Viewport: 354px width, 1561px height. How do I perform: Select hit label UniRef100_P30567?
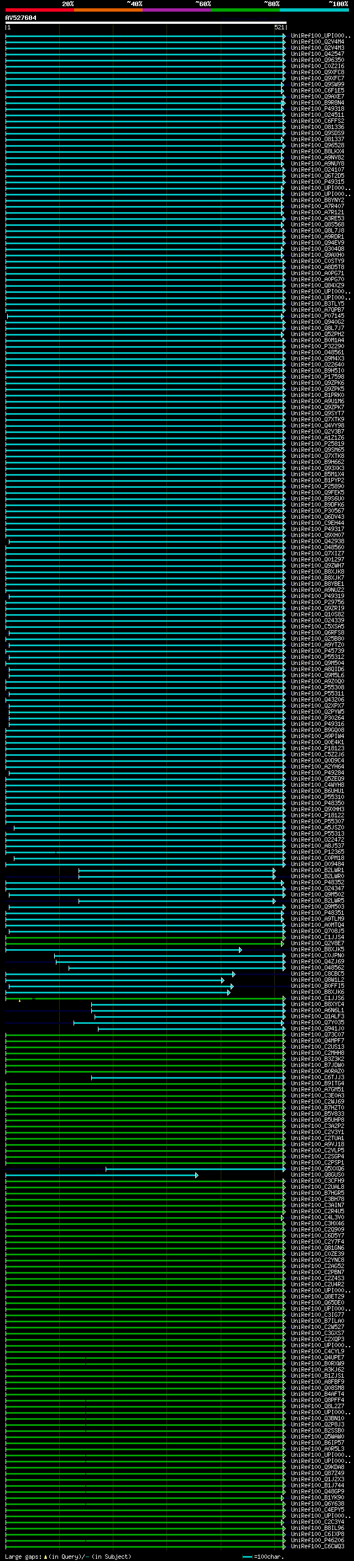(317, 510)
